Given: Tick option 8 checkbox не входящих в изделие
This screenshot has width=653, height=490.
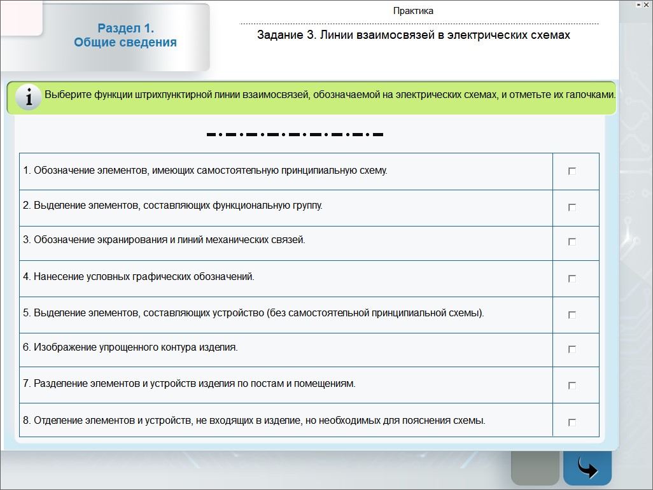Looking at the screenshot, I should tap(572, 423).
